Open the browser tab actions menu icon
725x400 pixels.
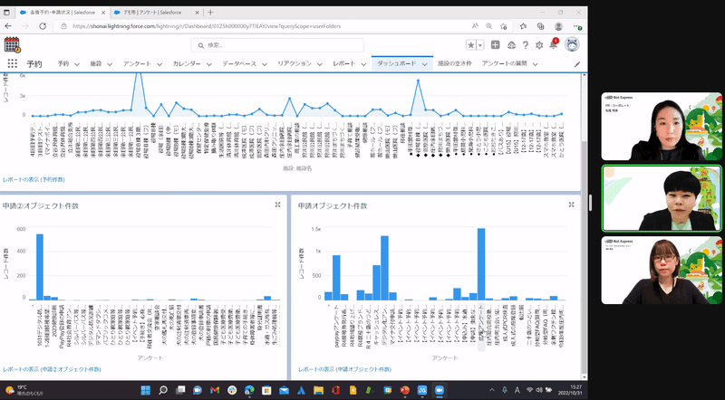pyautogui.click(x=6, y=13)
